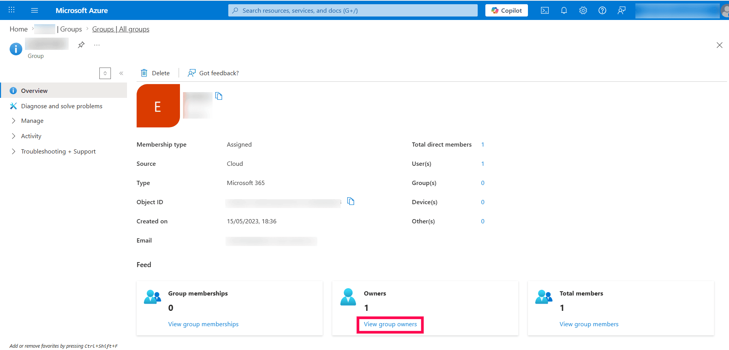Click the orange E group avatar
The height and width of the screenshot is (350, 729).
click(x=158, y=106)
